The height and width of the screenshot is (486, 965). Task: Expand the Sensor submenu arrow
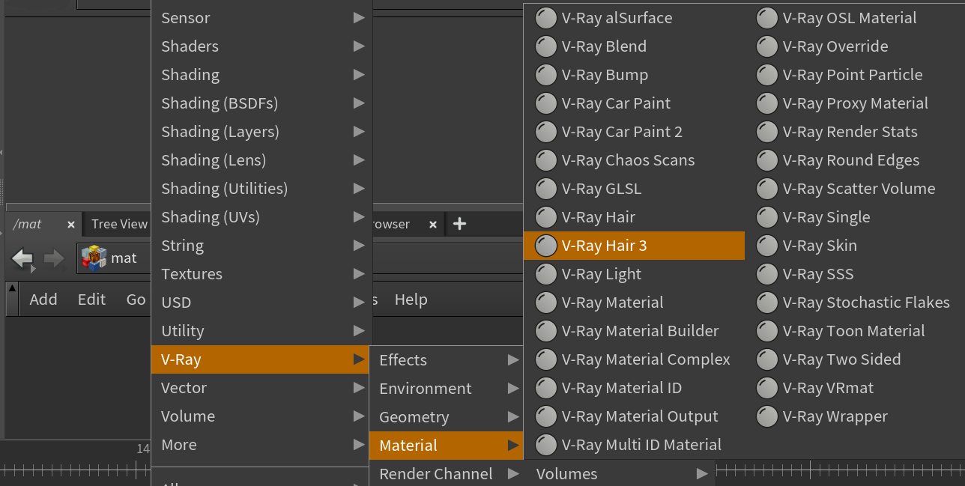(360, 18)
